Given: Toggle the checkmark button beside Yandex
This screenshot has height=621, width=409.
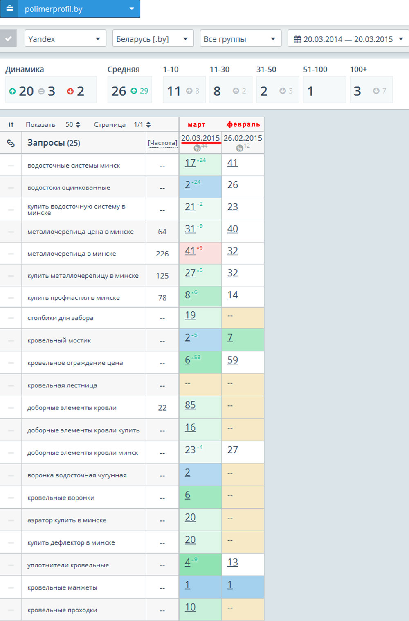Looking at the screenshot, I should coord(8,39).
